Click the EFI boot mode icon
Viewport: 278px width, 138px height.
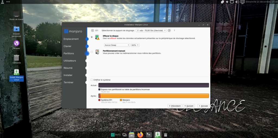pyautogui.click(x=93, y=30)
